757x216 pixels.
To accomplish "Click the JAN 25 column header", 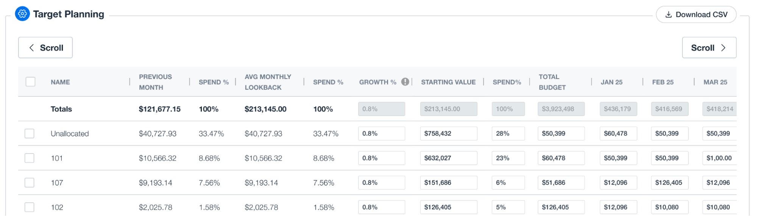I will [612, 82].
